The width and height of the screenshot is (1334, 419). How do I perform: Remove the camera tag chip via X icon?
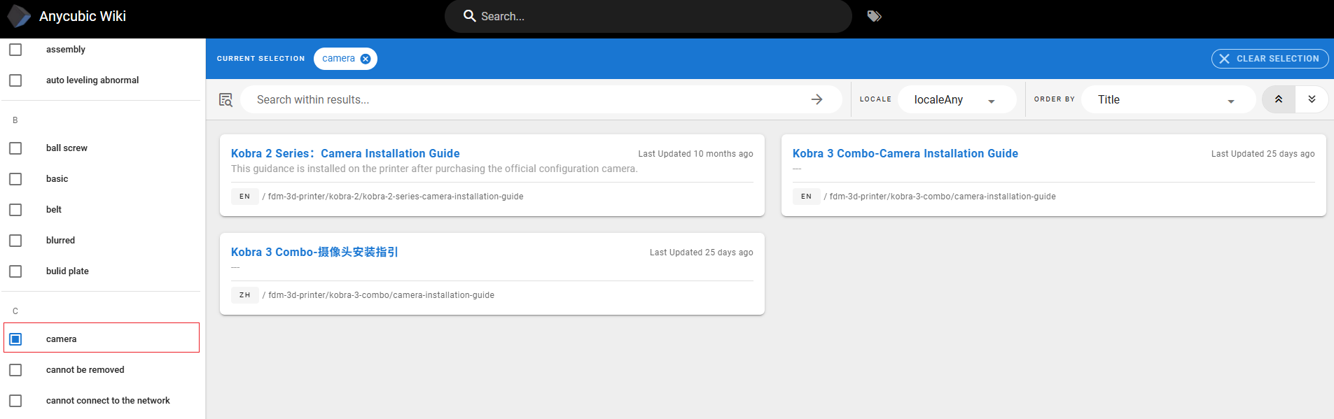366,59
